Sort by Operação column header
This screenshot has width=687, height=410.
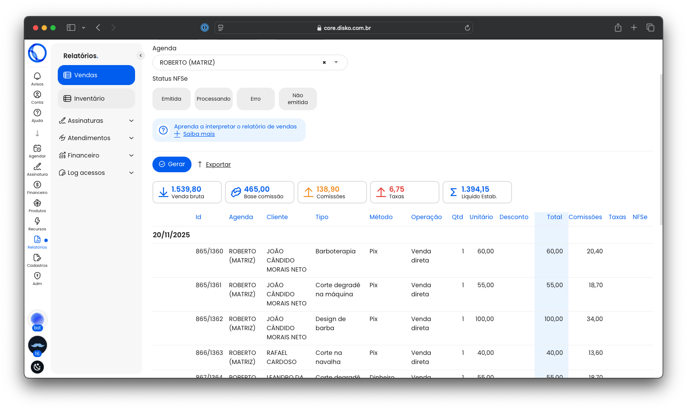426,217
